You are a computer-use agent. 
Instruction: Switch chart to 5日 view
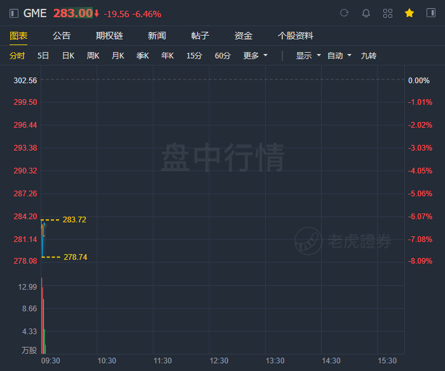click(x=43, y=56)
